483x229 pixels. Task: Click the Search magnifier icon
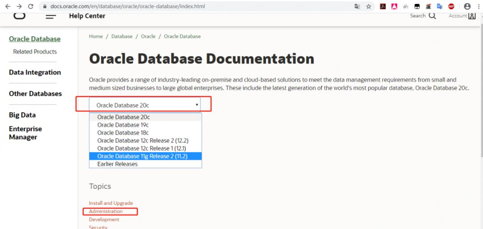click(432, 16)
